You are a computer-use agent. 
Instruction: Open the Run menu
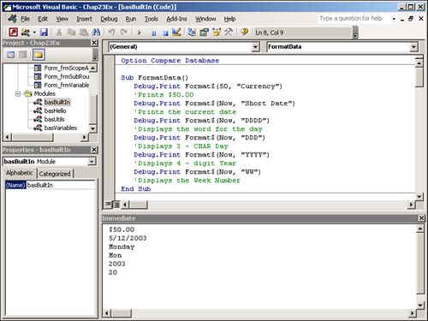tap(131, 19)
